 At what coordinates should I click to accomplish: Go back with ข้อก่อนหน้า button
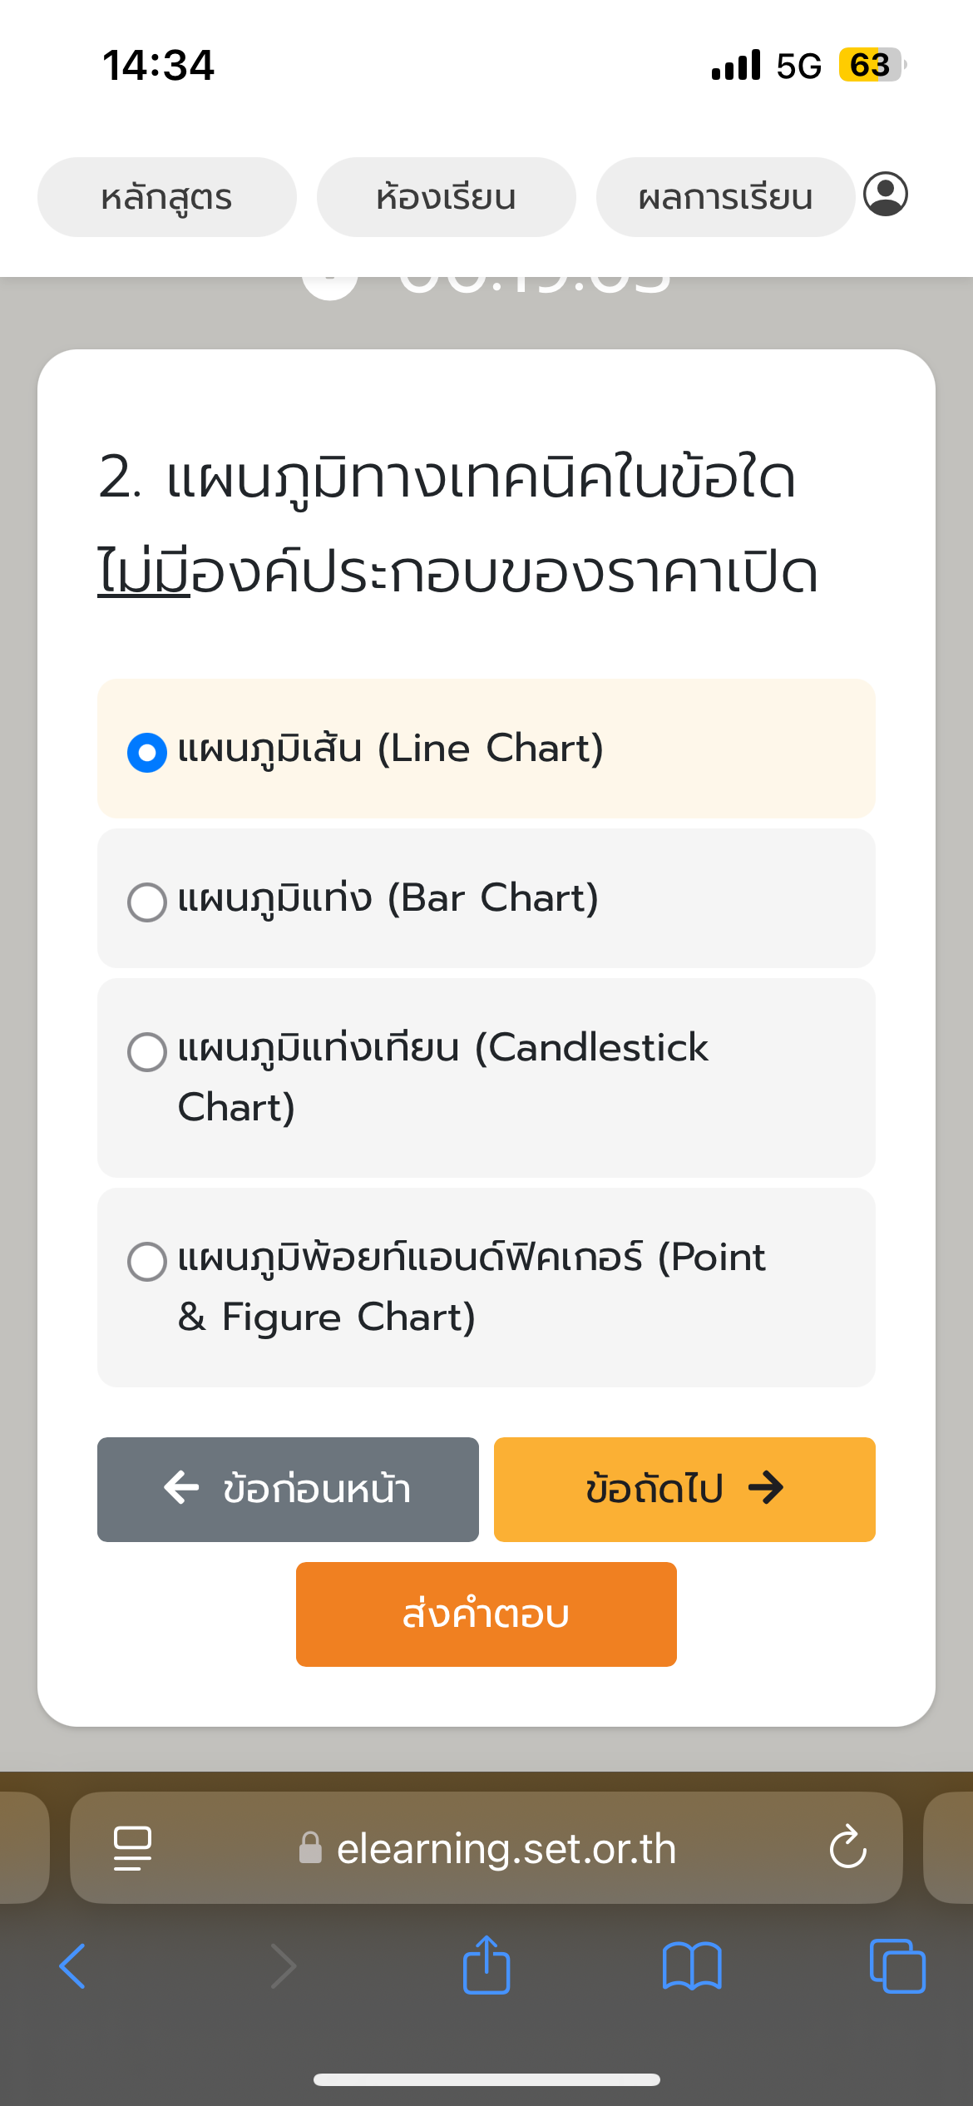[x=288, y=1489]
